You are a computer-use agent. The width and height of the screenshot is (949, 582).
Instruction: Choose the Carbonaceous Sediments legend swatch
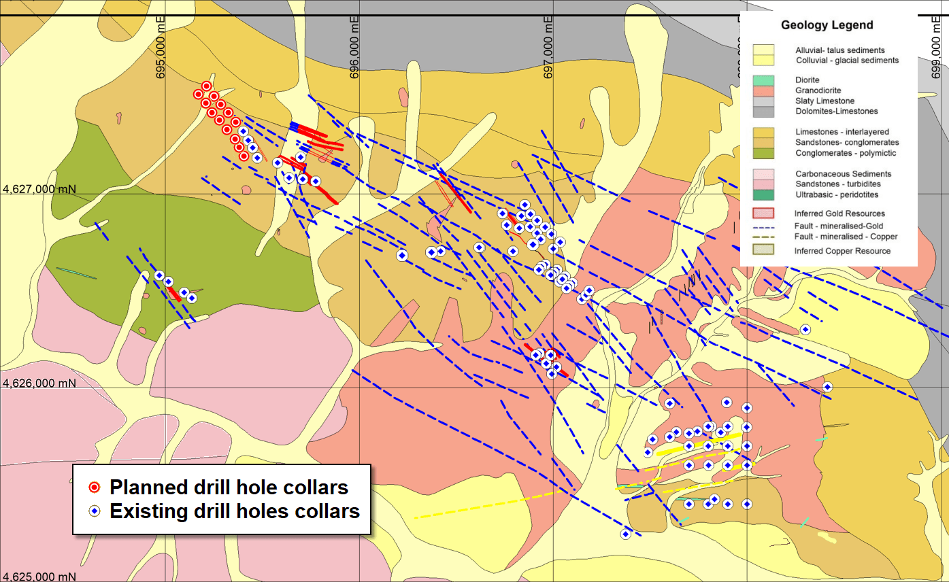tap(763, 174)
